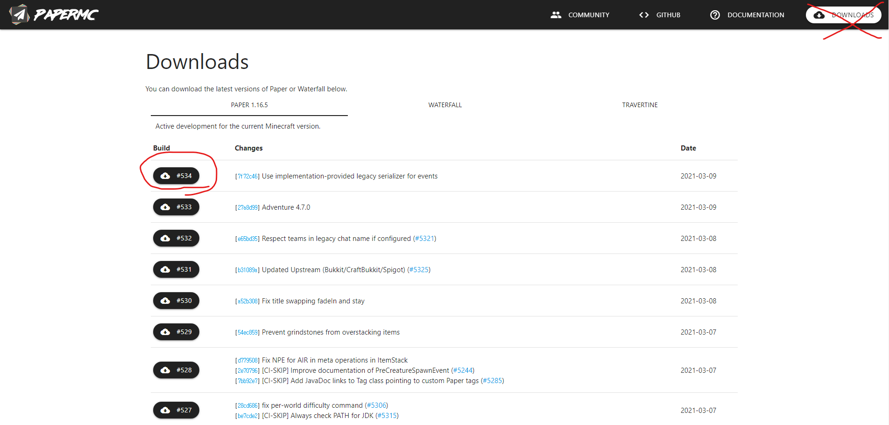Open commit 2e70796 link
889x425 pixels.
pyautogui.click(x=247, y=371)
